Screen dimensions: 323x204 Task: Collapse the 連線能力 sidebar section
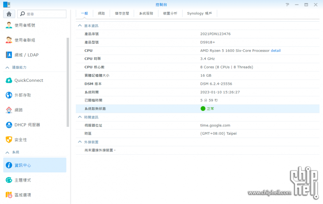(7, 67)
